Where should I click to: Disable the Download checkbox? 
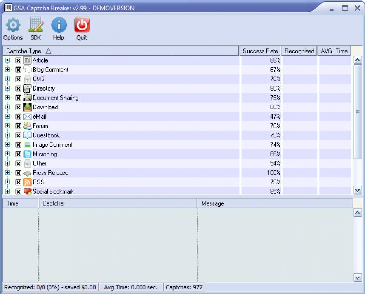[18, 107]
